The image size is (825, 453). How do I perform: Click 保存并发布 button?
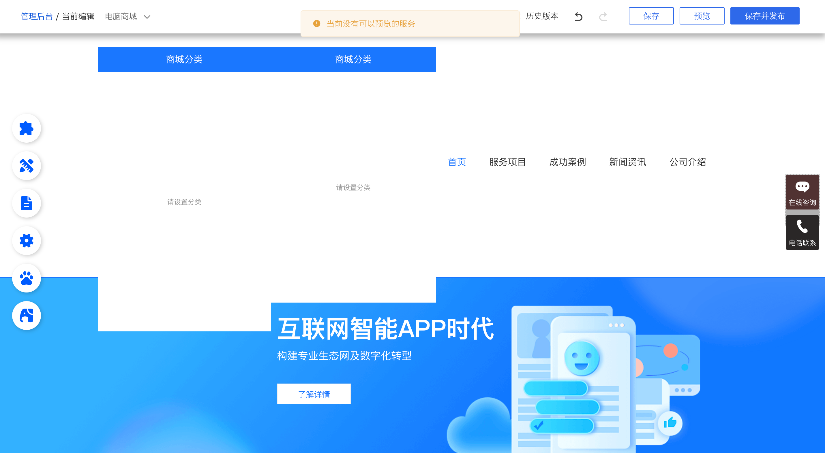click(765, 16)
